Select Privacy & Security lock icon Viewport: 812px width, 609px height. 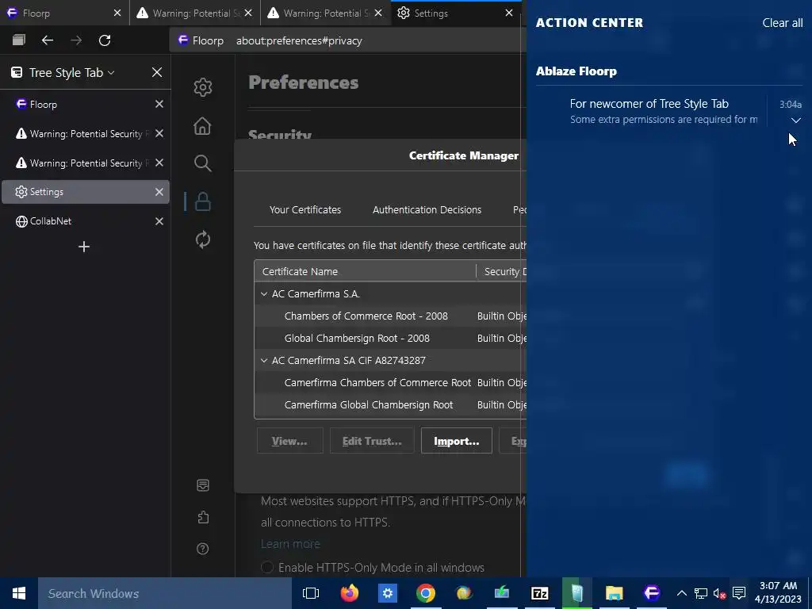(x=202, y=201)
